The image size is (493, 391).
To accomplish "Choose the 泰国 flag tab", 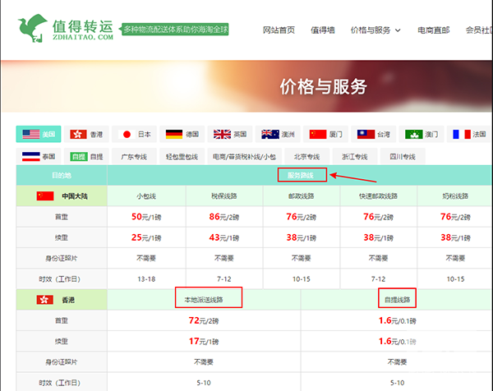I will [39, 155].
